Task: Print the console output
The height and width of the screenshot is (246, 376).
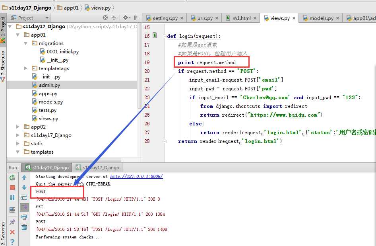Action: tap(24, 217)
